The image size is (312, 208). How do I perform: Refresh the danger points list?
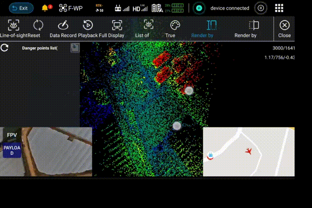pos(4,48)
